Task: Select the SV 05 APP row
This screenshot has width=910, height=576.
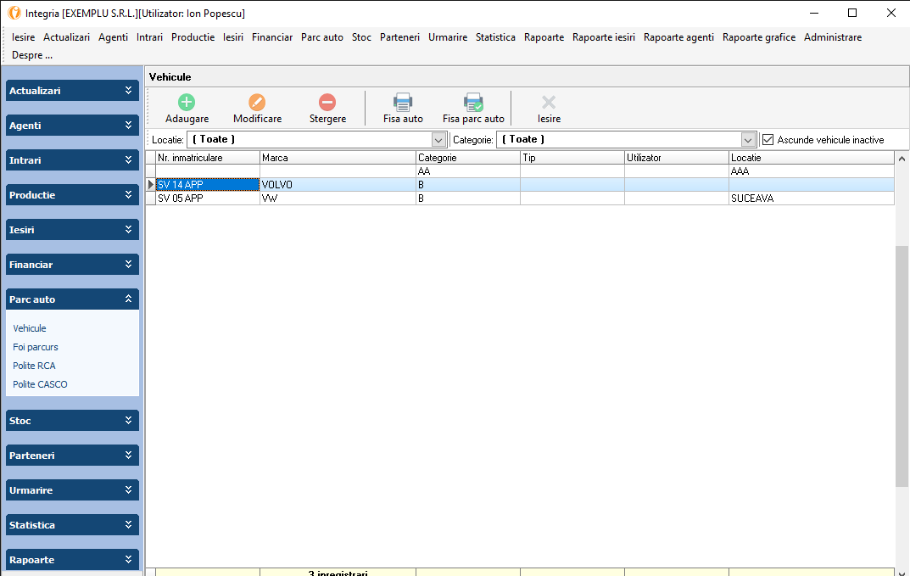Action: click(519, 198)
